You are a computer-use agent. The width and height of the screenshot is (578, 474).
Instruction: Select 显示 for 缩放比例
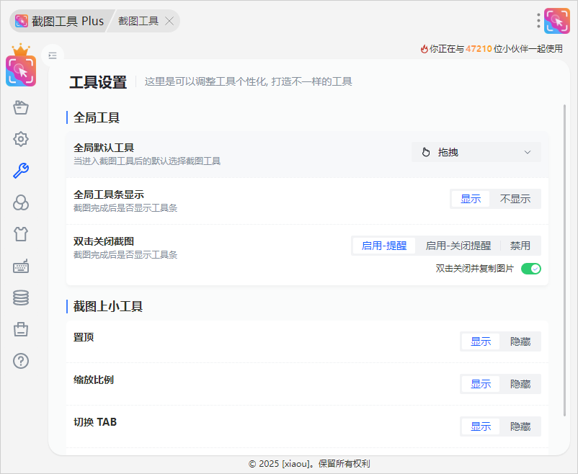click(481, 384)
